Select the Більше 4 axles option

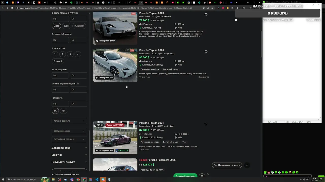(x=58, y=61)
